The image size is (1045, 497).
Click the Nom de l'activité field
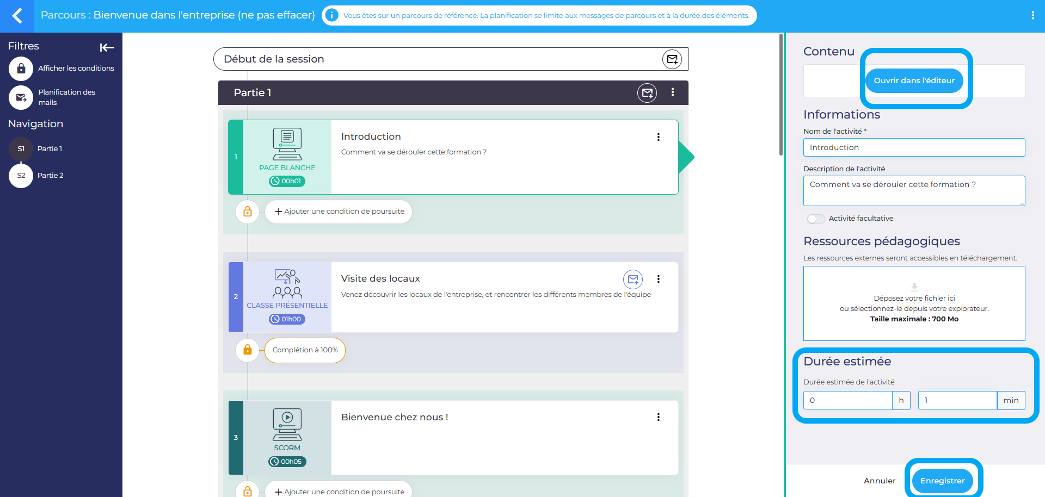[x=914, y=147]
